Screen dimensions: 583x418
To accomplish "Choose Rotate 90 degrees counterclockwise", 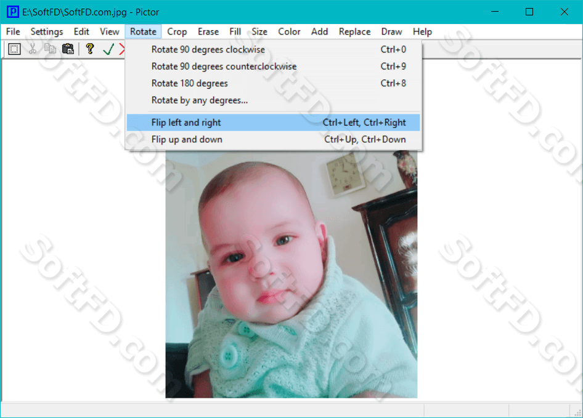I will [x=273, y=66].
